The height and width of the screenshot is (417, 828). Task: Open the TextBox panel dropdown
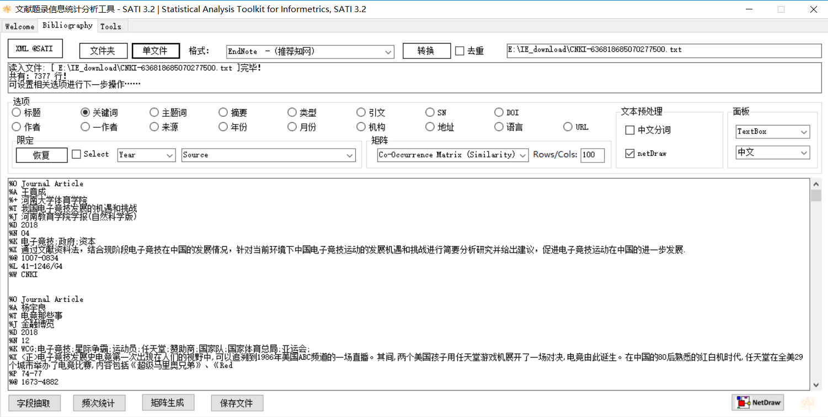(x=773, y=132)
